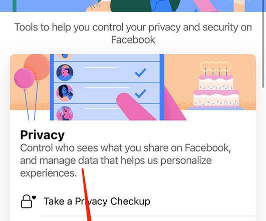Screen dimensions: 266x221
Task: Click the privacy and security tools subtitle
Action: 133,33
